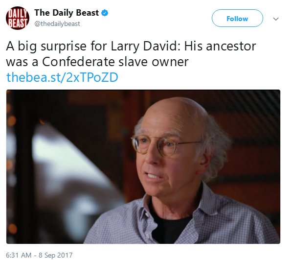The height and width of the screenshot is (260, 293).
Task: Expand the tweet options chevron
Action: click(276, 19)
